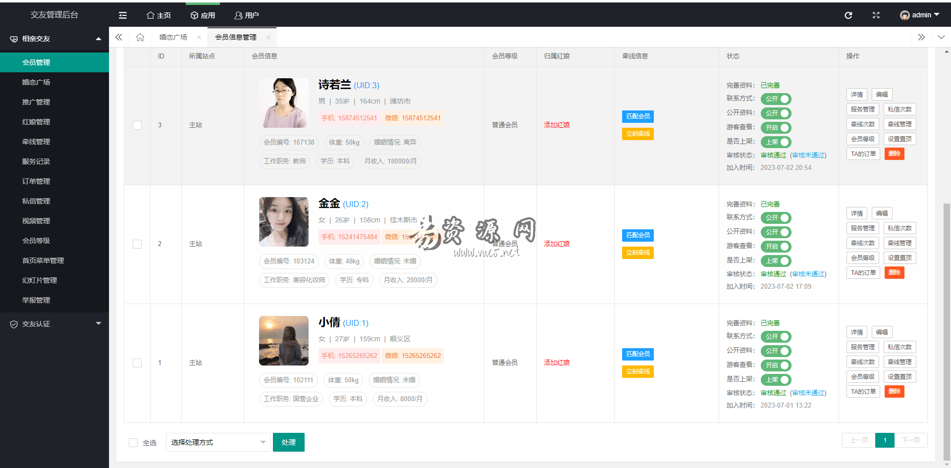This screenshot has height=468, width=951.
Task: Toggle 是否上架 switch for 金金
Action: [776, 261]
